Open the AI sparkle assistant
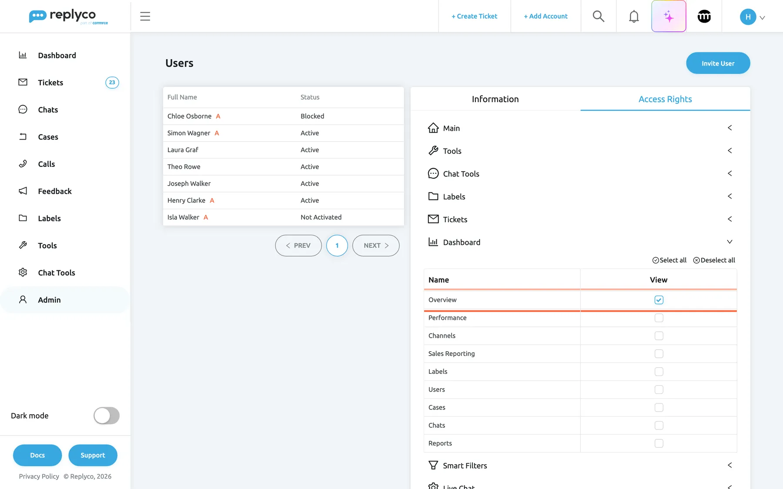 point(669,16)
